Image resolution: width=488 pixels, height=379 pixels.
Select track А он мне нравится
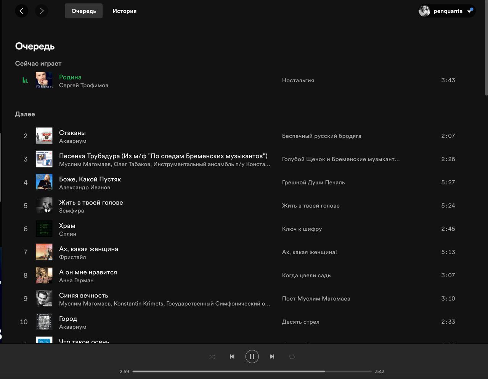[88, 272]
